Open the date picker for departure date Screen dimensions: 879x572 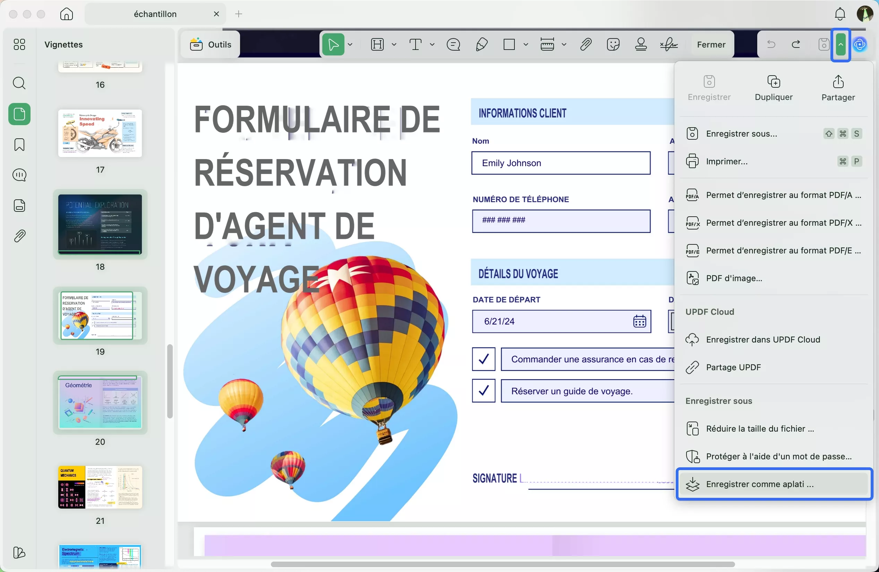[639, 321]
